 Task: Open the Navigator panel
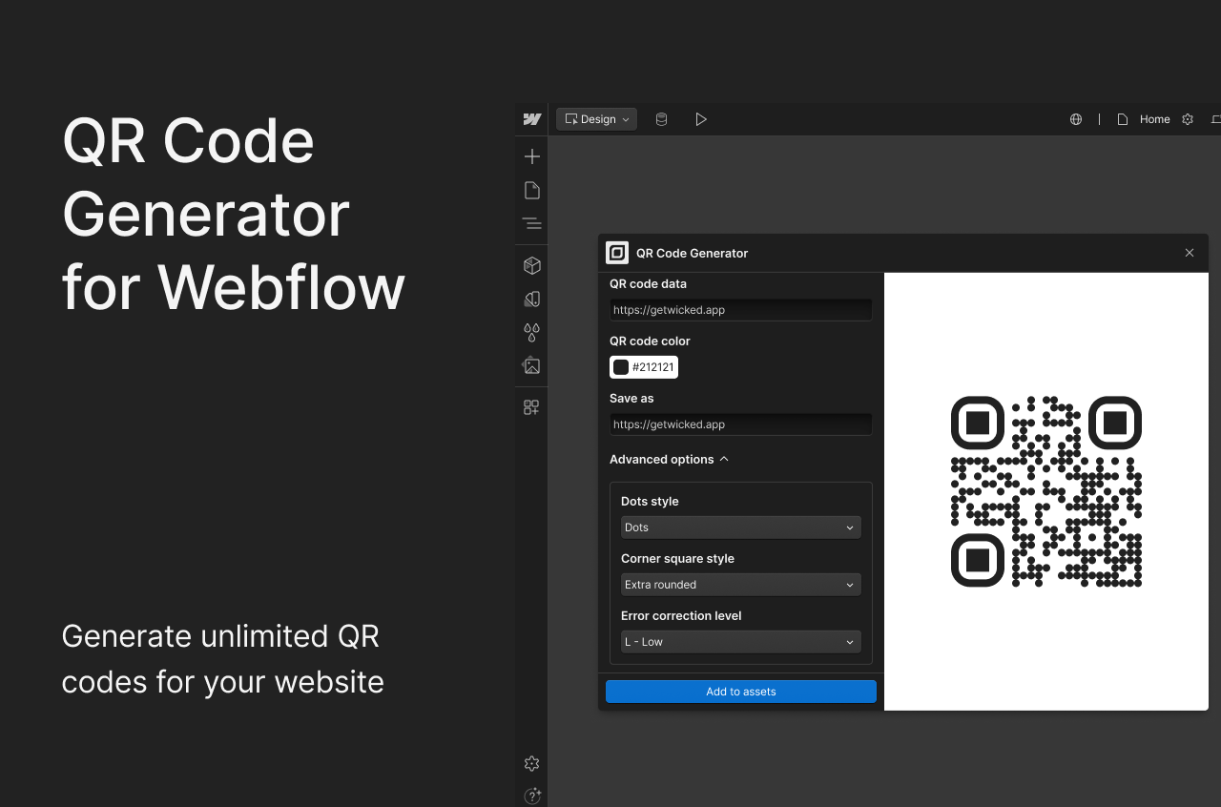pyautogui.click(x=531, y=222)
